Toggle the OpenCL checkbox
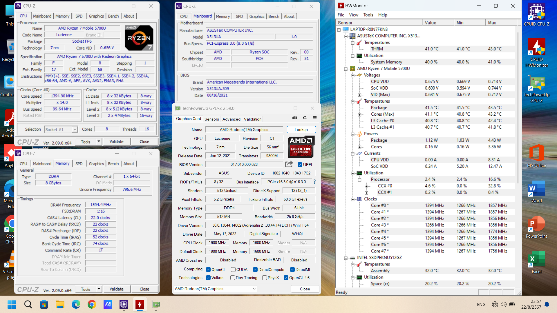 [208, 270]
